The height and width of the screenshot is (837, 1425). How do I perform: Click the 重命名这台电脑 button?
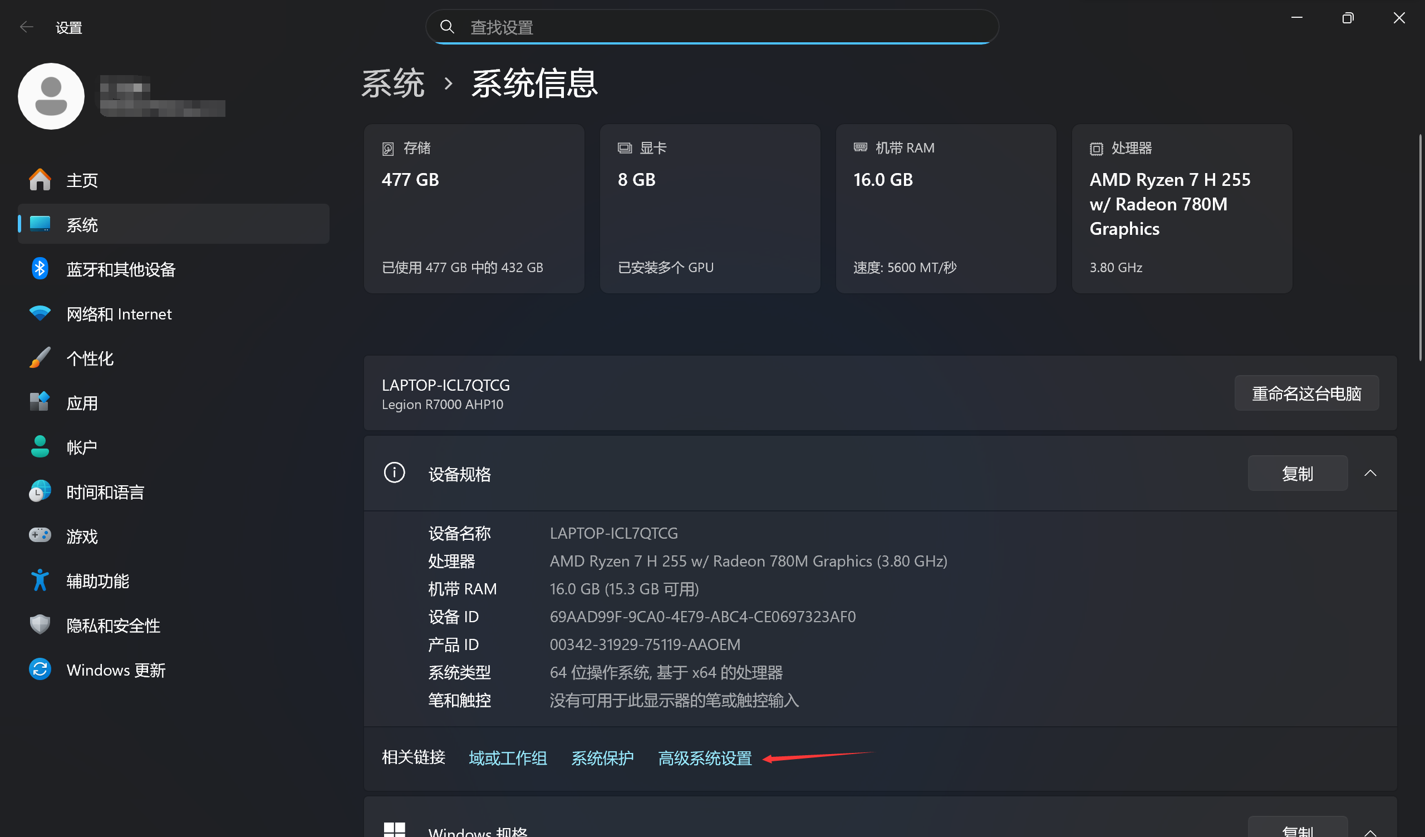(1306, 393)
